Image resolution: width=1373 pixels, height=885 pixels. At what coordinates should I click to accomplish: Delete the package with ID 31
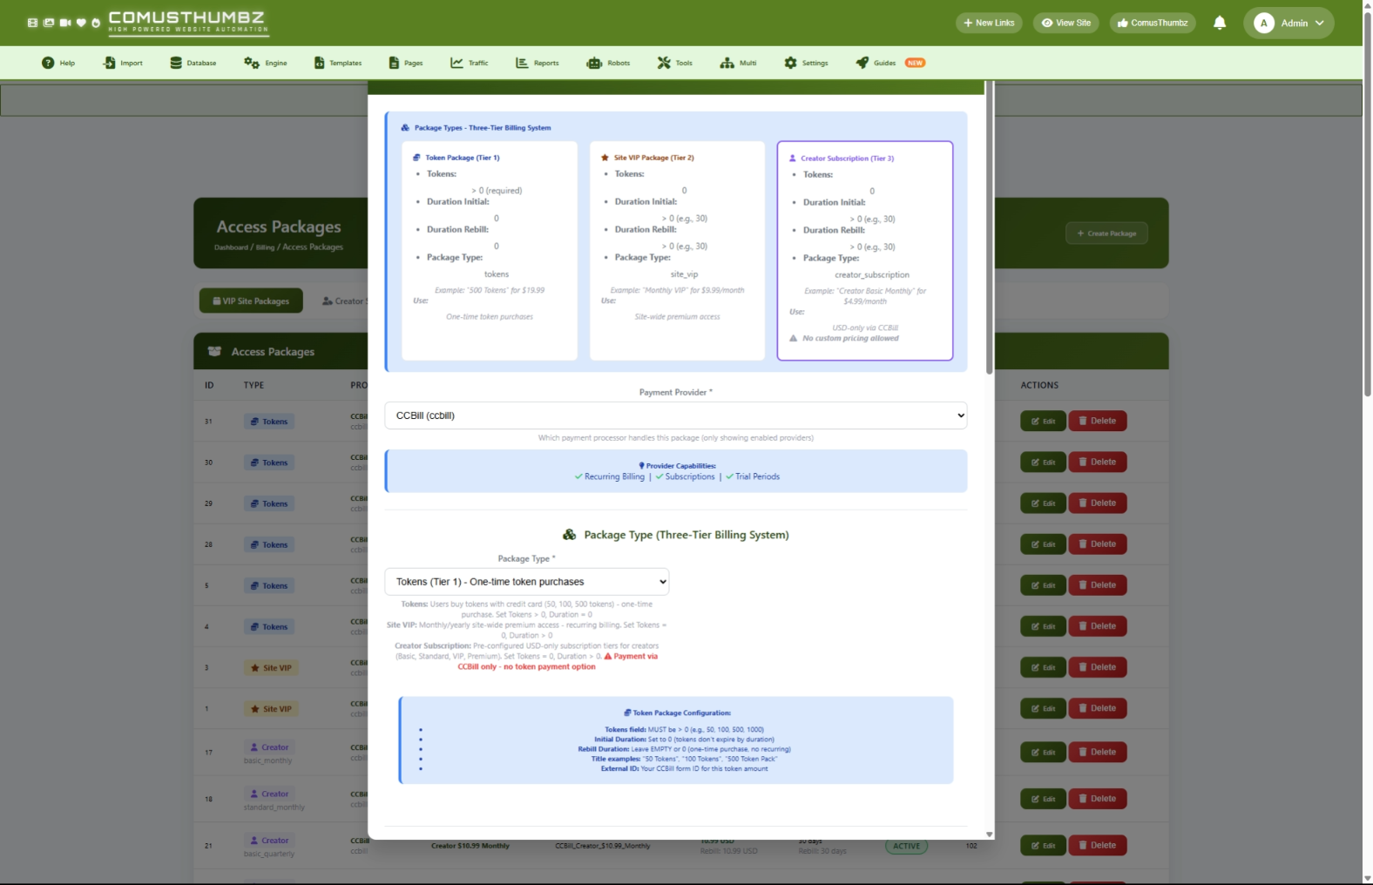click(x=1097, y=421)
